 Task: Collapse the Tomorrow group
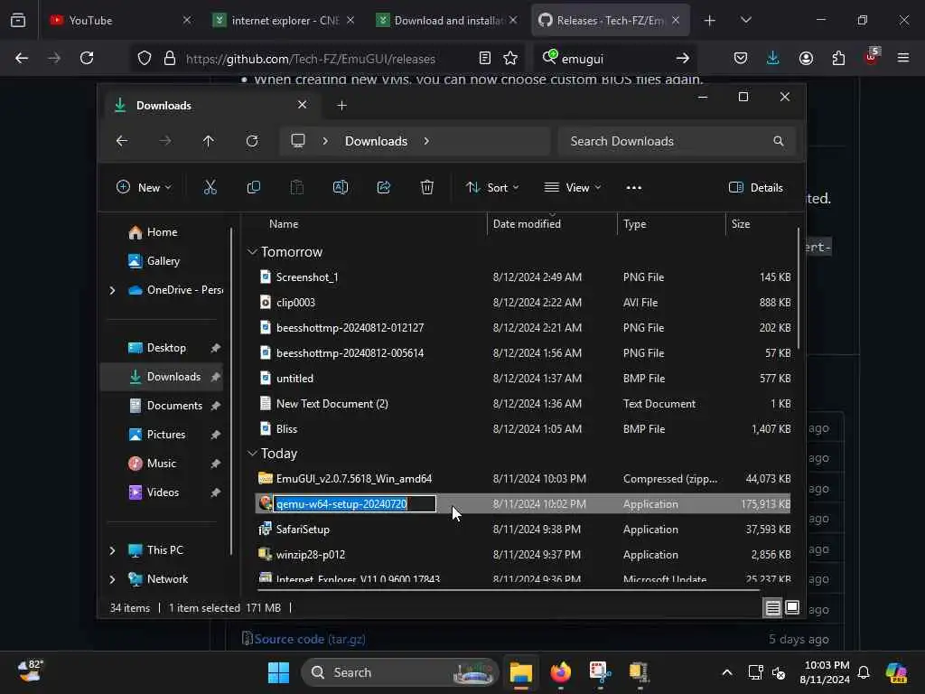tap(253, 252)
